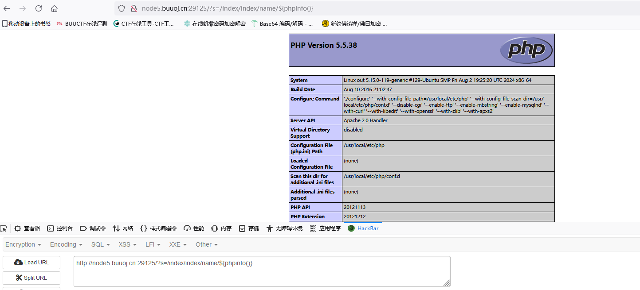The image size is (640, 290).
Task: Click the PHP Extension value 20121212
Action: [354, 217]
